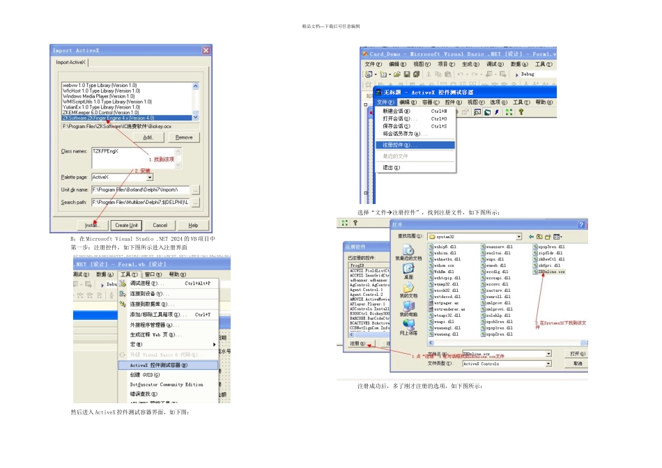
Task: Go back using green arrow in Open dialog
Action: point(531,237)
